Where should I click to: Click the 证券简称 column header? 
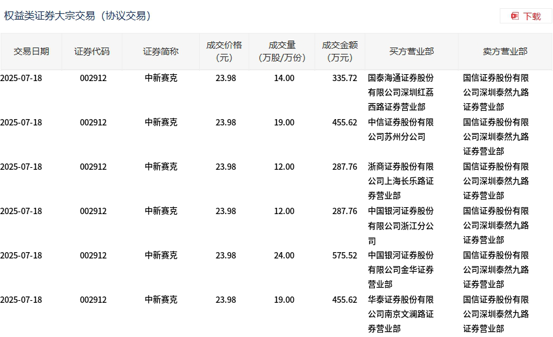[160, 51]
